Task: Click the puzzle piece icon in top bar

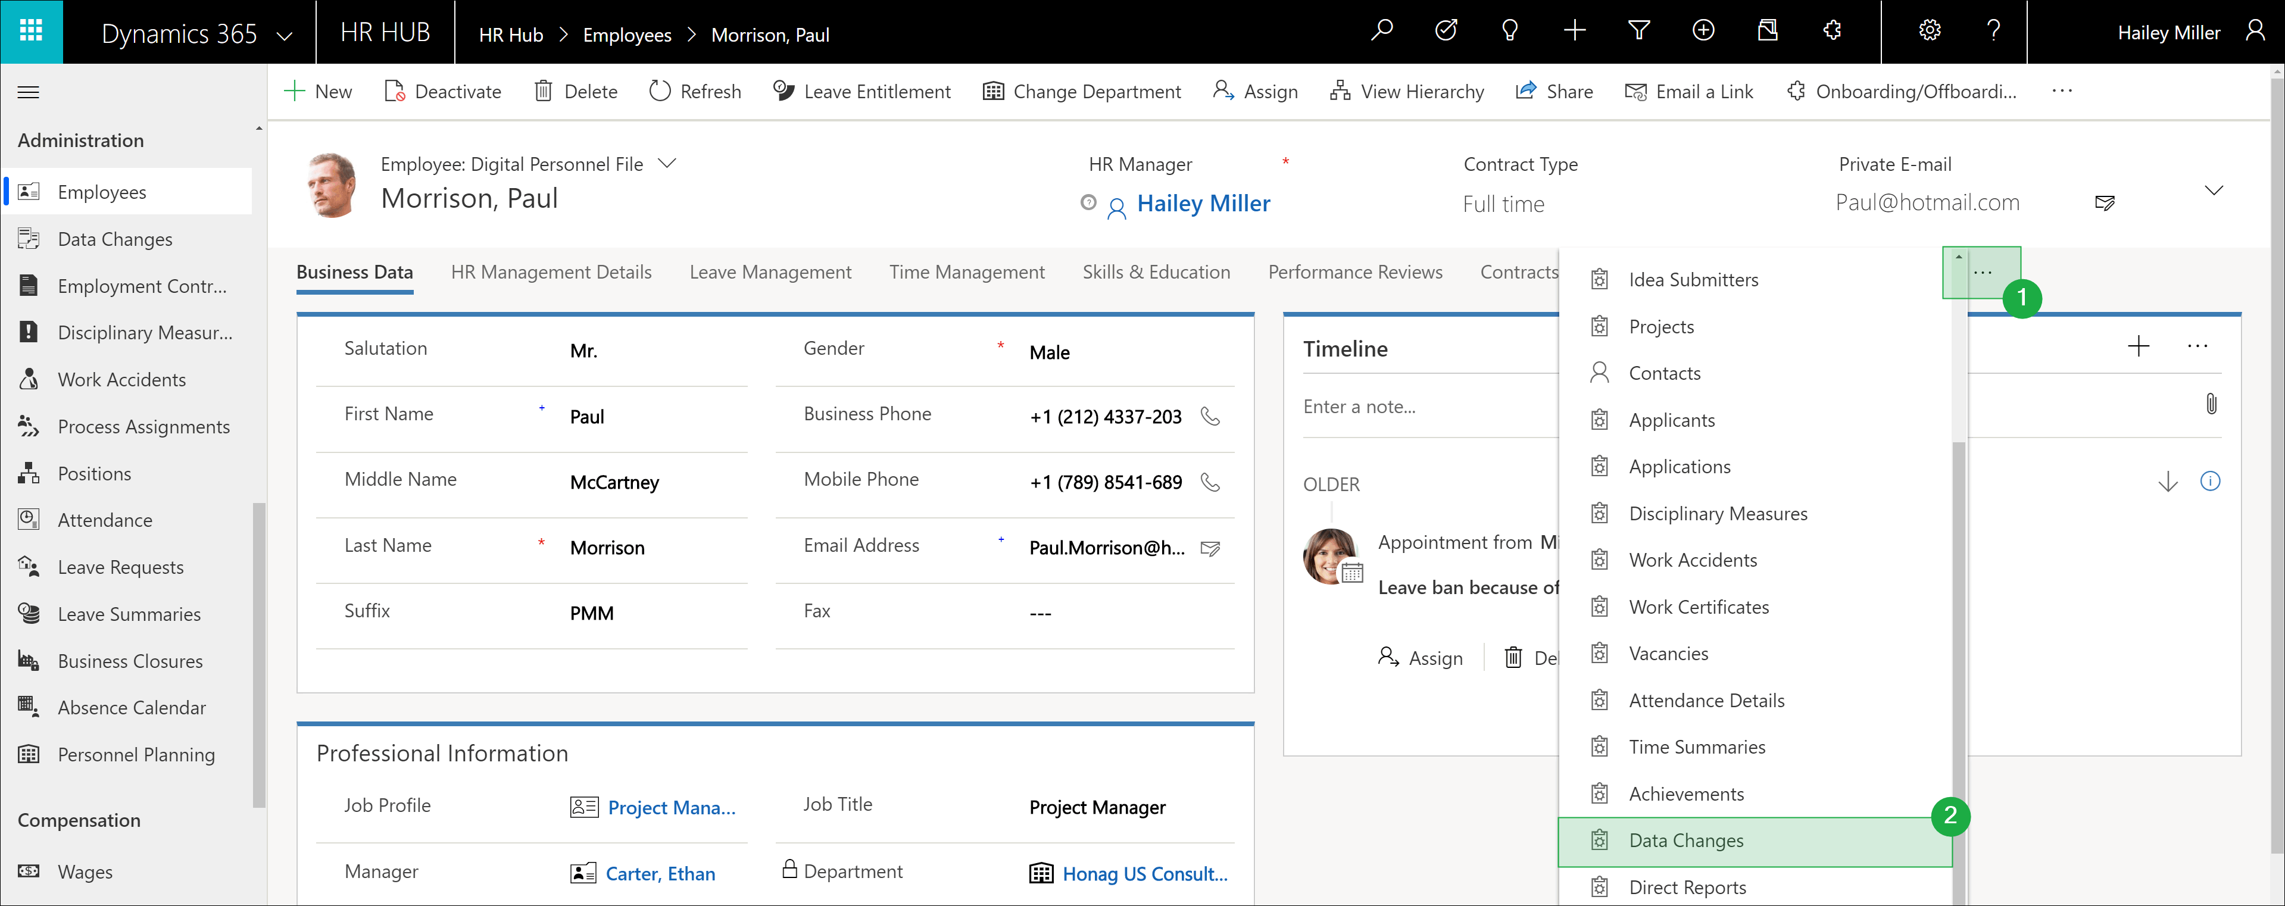Action: [x=1832, y=31]
